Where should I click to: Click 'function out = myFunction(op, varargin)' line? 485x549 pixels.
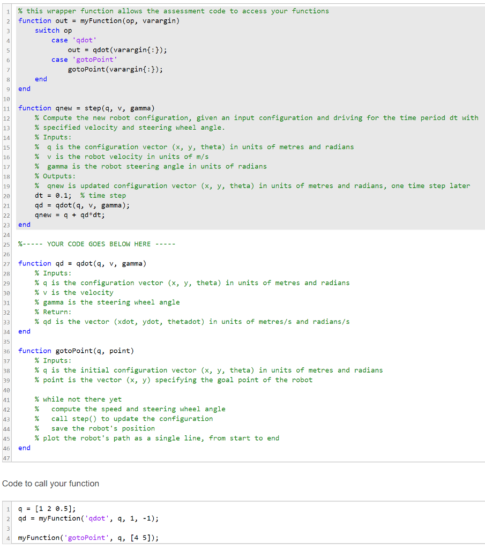(99, 20)
